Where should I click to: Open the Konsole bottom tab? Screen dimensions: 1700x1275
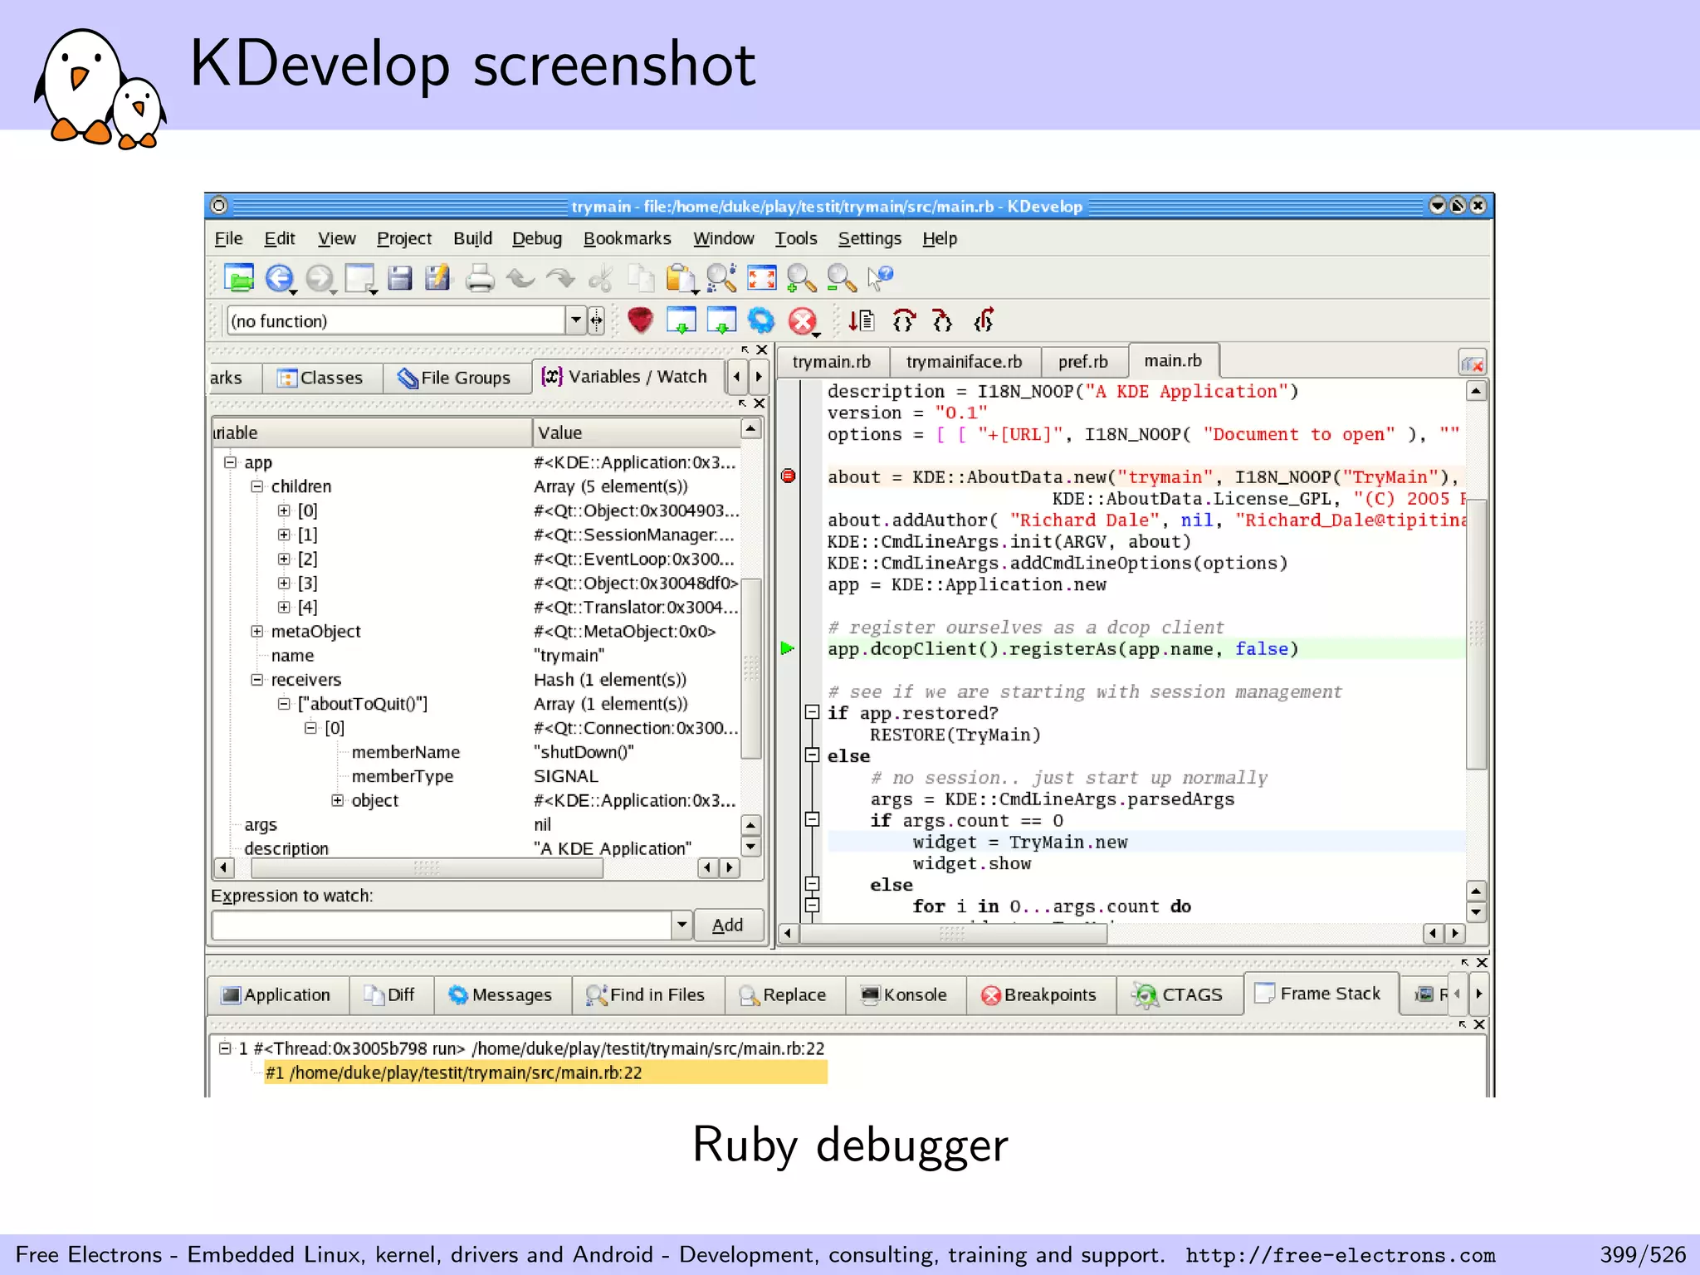(905, 994)
